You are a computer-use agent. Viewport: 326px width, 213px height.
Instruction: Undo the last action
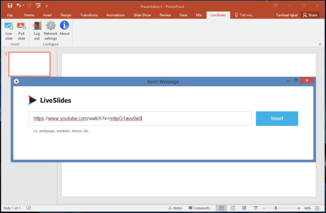click(19, 6)
